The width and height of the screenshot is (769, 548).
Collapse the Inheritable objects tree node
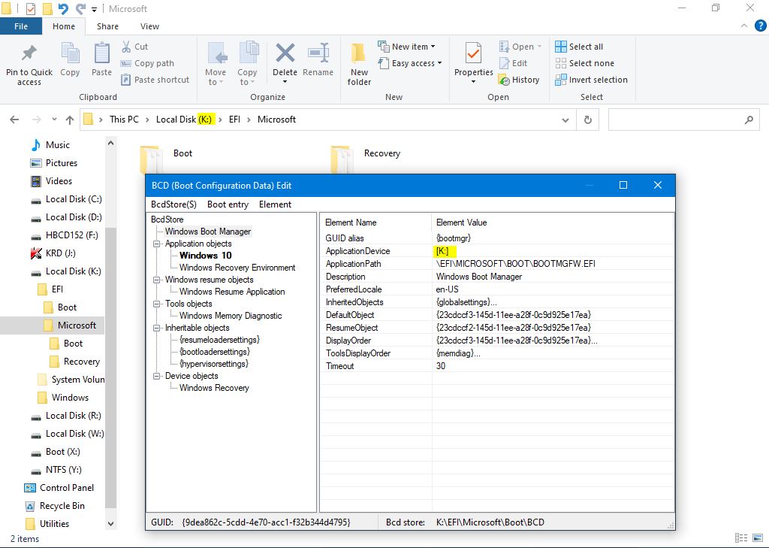point(158,328)
